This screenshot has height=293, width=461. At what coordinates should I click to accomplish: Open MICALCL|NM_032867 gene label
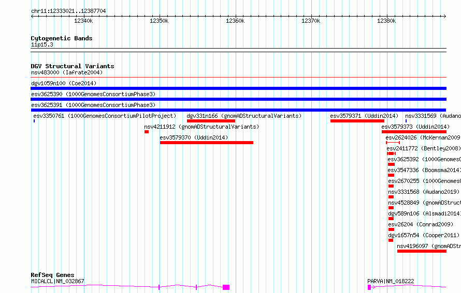pyautogui.click(x=57, y=281)
